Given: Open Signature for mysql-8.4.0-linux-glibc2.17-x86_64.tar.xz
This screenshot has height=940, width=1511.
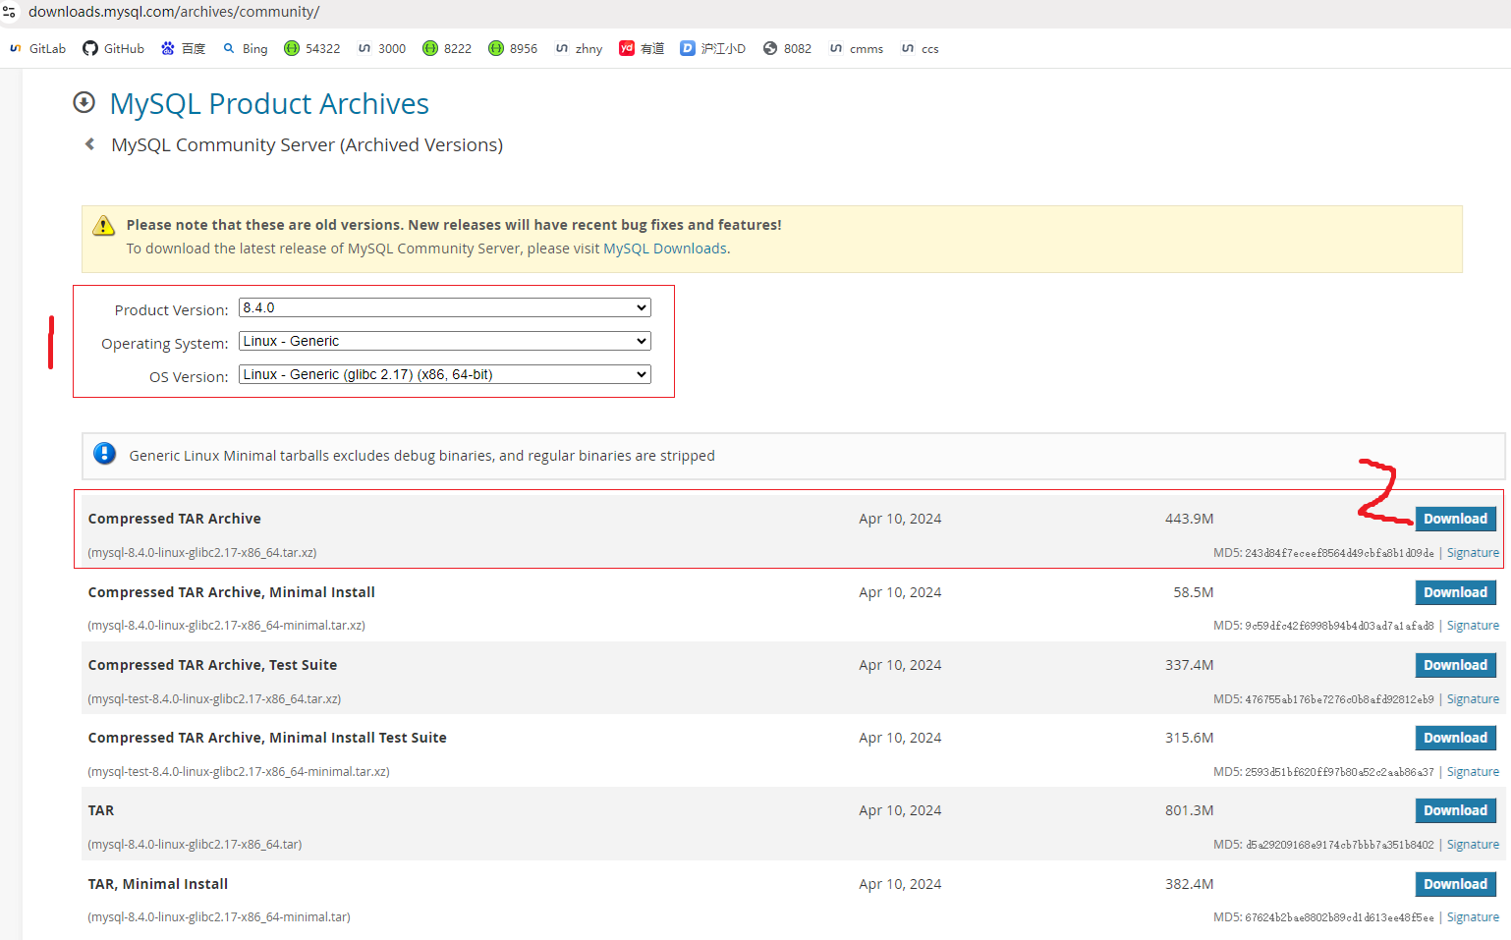Looking at the screenshot, I should (x=1473, y=553).
